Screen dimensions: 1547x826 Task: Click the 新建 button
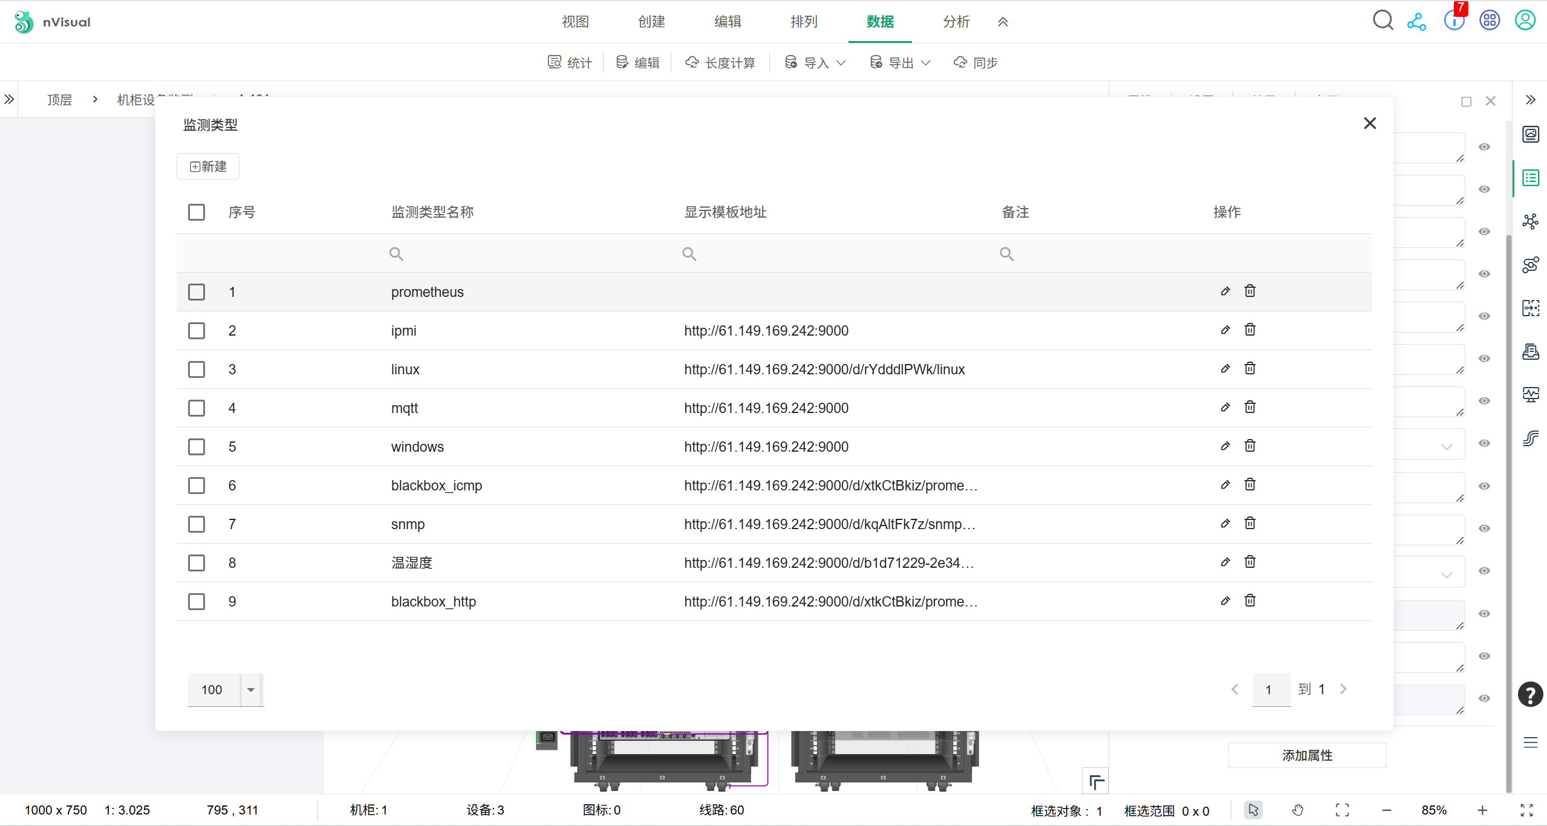click(208, 166)
